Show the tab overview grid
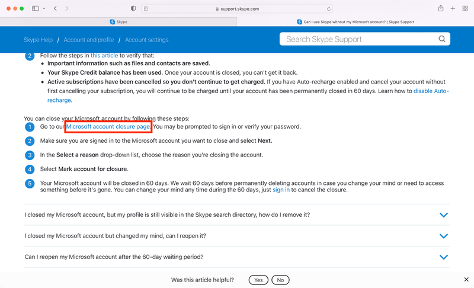The height and width of the screenshot is (288, 474). 465,8
